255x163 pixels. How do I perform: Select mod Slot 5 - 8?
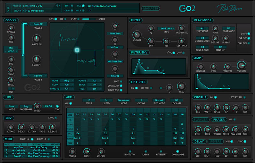pos(44,139)
